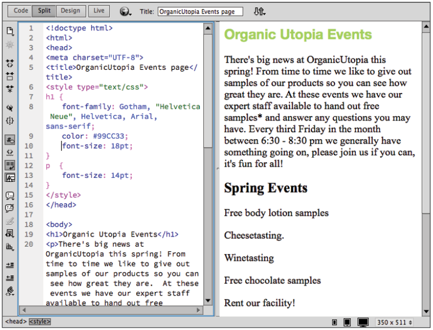Open the Open Documents list icon
The image size is (433, 330).
(10, 30)
